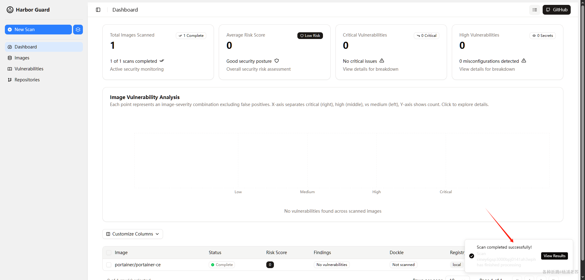The image size is (585, 280).
Task: Click the portainer/portainer-ce image name
Action: (138, 265)
